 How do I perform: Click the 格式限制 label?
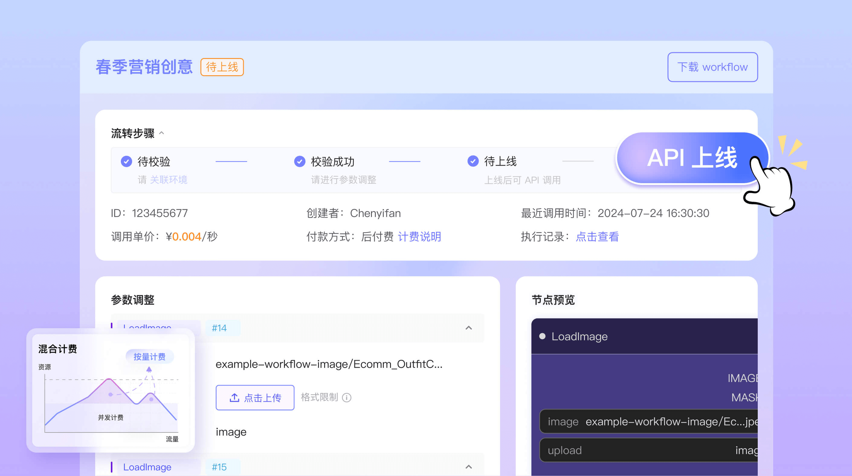[319, 397]
